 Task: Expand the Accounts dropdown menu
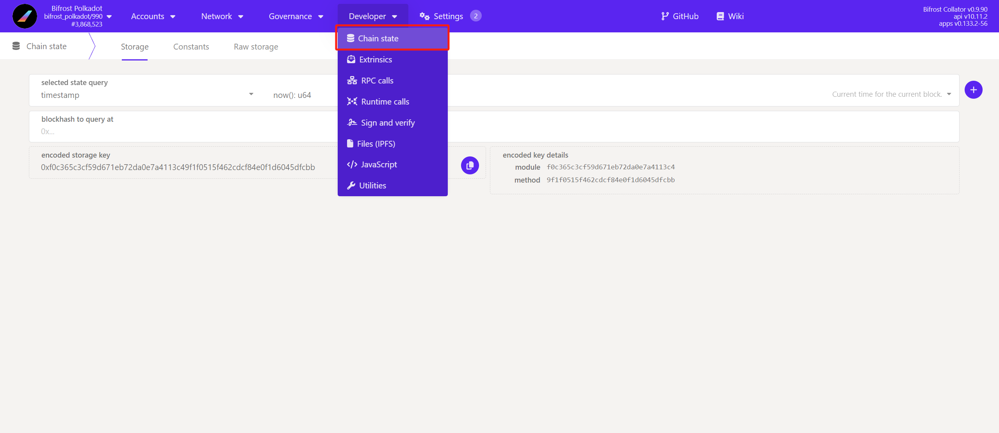(x=153, y=16)
